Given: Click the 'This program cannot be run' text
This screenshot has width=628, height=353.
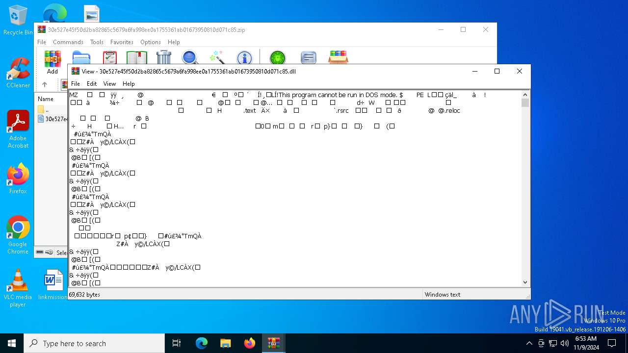Looking at the screenshot, I should [x=319, y=95].
